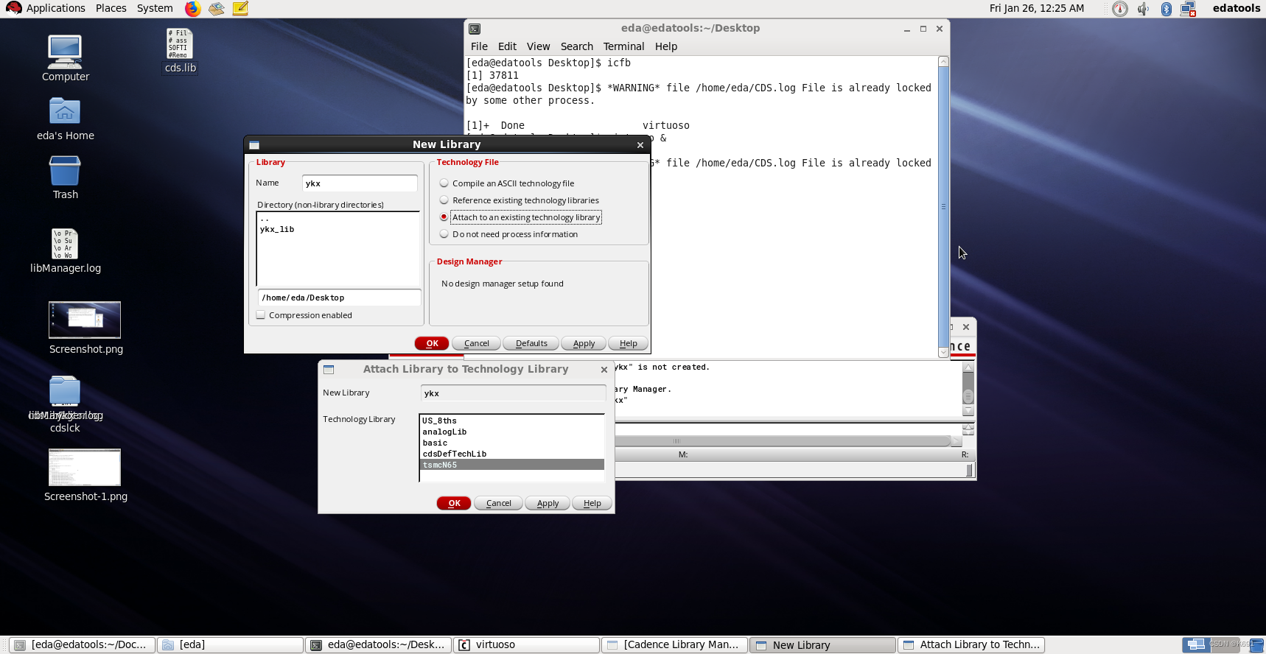Select basic technology library
This screenshot has height=654, width=1266.
tap(512, 443)
